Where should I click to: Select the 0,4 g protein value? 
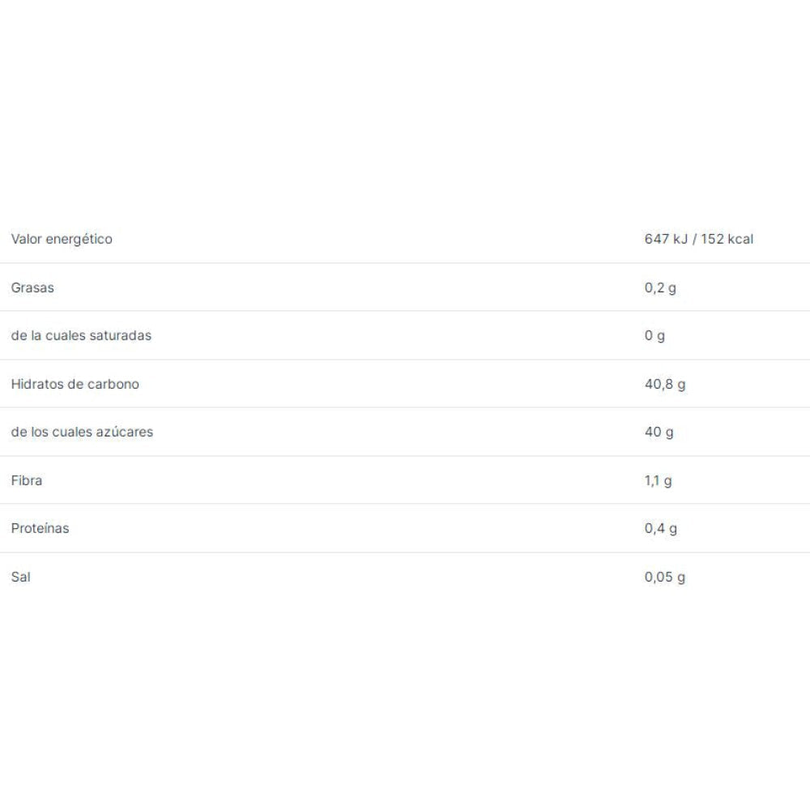tap(661, 528)
